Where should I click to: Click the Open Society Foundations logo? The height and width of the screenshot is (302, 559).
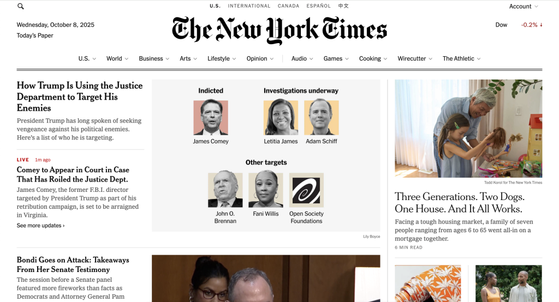(x=306, y=190)
